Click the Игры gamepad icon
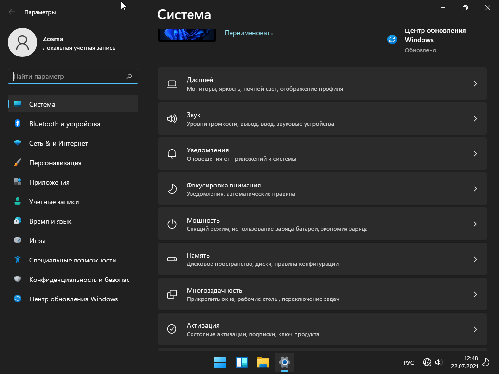This screenshot has width=499, height=374. 18,241
